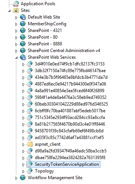Image resolution: width=135 pixels, height=184 pixels.
Task: Select application 5984f1a4de8a4476a3c58eb9ed749352 text
Action: coord(71,97)
